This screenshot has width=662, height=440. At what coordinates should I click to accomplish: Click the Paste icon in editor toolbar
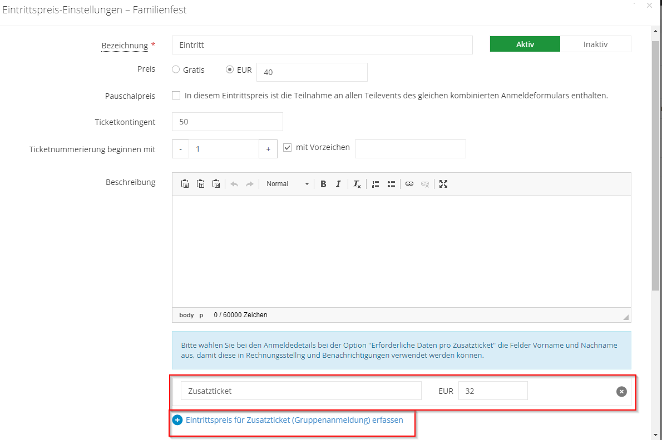[185, 184]
